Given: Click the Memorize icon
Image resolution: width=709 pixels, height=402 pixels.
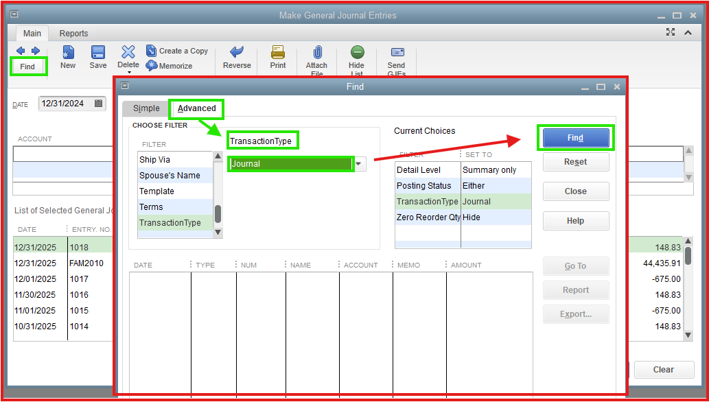Looking at the screenshot, I should point(152,66).
